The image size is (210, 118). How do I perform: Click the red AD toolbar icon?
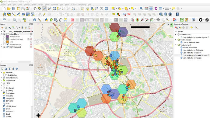point(72,20)
